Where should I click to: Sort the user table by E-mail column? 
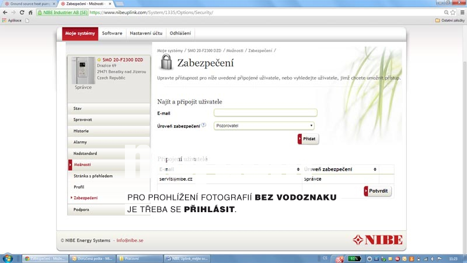(228, 169)
